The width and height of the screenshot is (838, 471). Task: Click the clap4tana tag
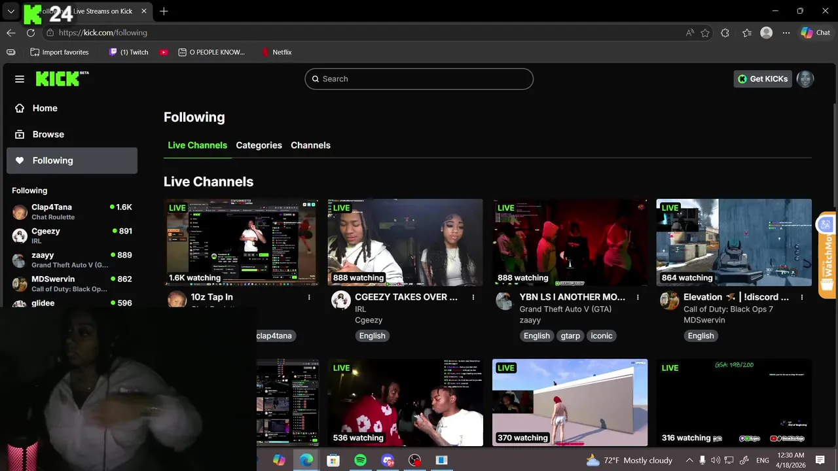point(275,336)
